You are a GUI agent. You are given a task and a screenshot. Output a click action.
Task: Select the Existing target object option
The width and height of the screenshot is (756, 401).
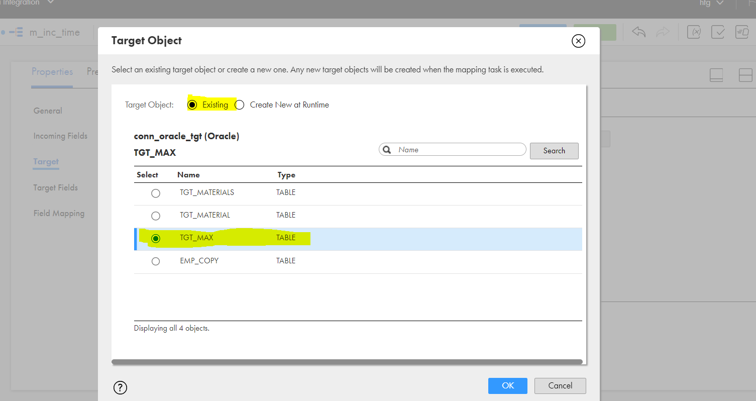(192, 105)
